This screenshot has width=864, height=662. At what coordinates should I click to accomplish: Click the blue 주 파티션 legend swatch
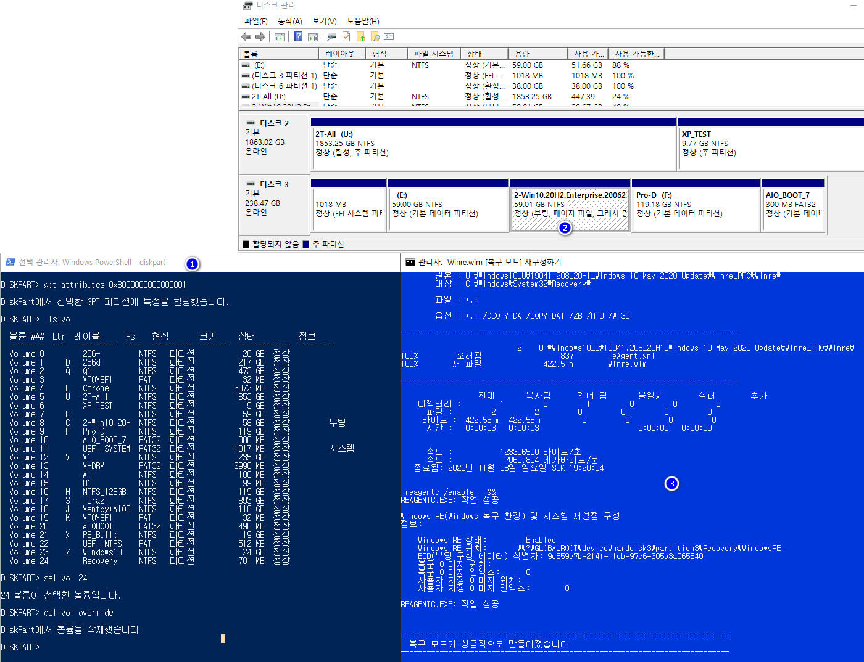coord(306,245)
